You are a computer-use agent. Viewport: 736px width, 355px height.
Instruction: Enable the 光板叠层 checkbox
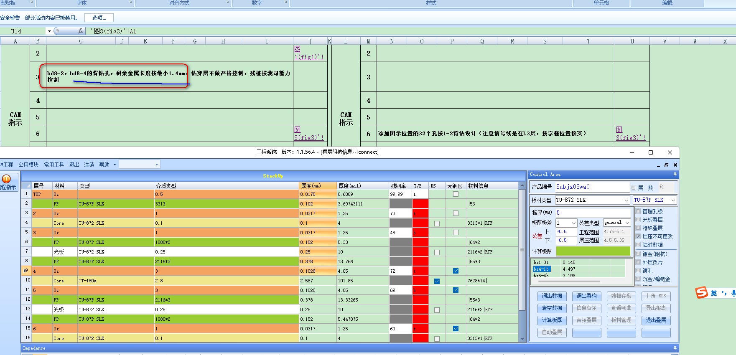(x=638, y=220)
